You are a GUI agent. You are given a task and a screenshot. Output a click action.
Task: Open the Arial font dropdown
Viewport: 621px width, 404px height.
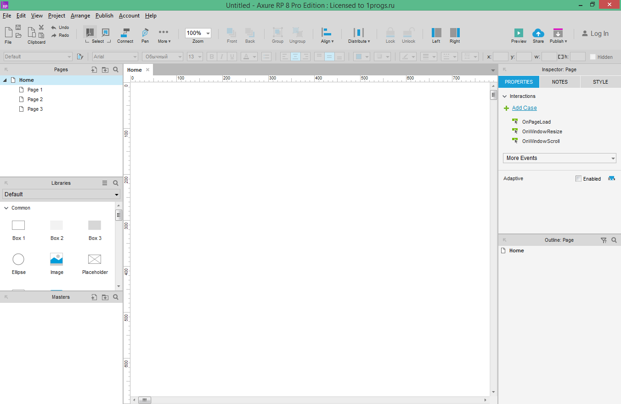tap(115, 57)
